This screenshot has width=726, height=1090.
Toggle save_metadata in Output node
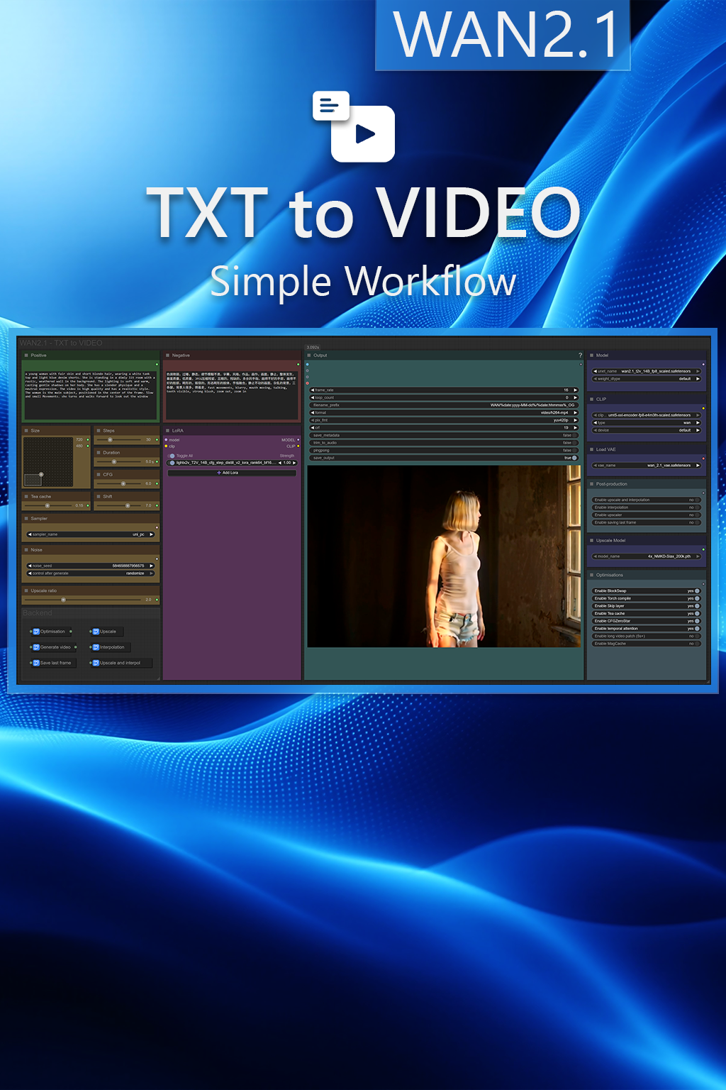click(x=575, y=436)
